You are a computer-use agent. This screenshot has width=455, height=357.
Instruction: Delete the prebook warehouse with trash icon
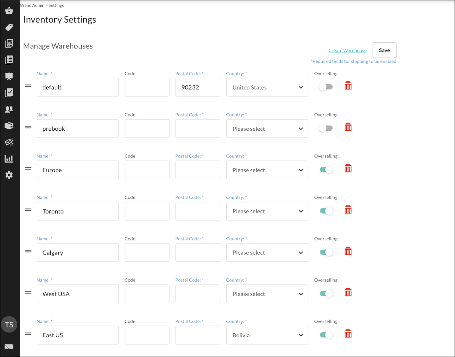(348, 127)
